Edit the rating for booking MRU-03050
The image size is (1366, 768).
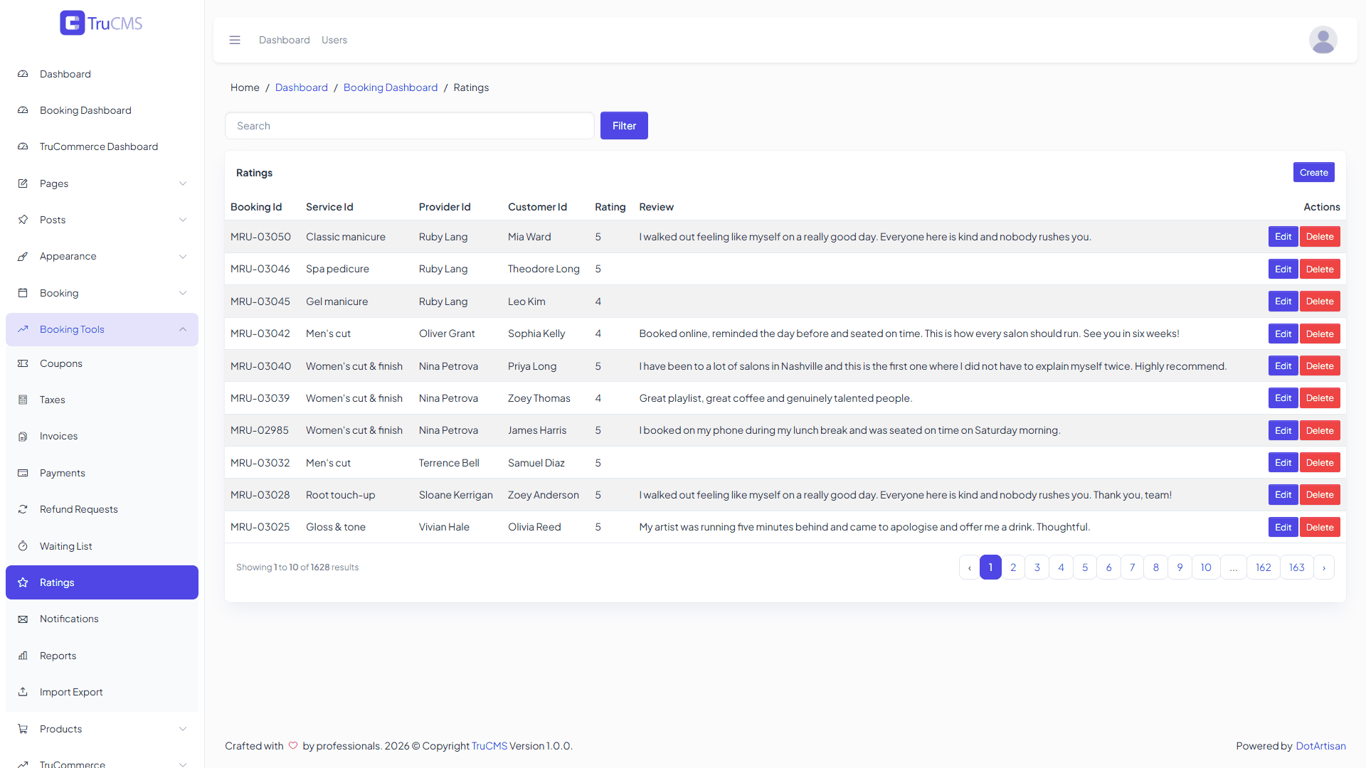(1283, 237)
